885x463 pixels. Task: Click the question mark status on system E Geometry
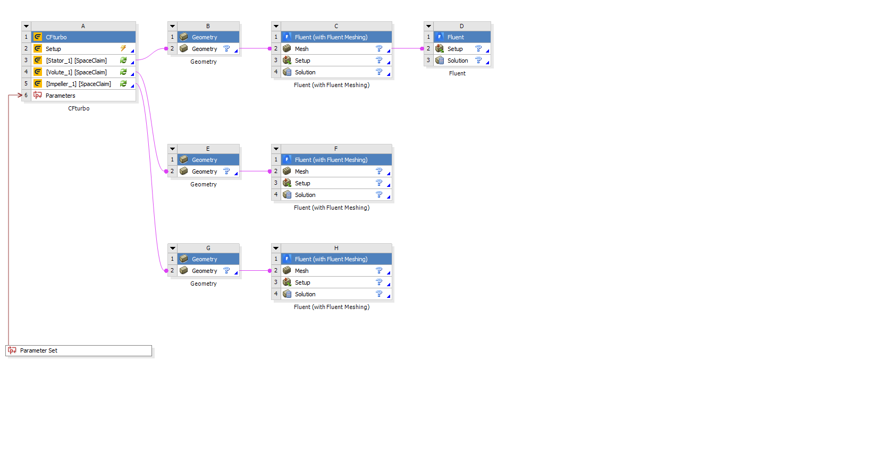pyautogui.click(x=226, y=172)
